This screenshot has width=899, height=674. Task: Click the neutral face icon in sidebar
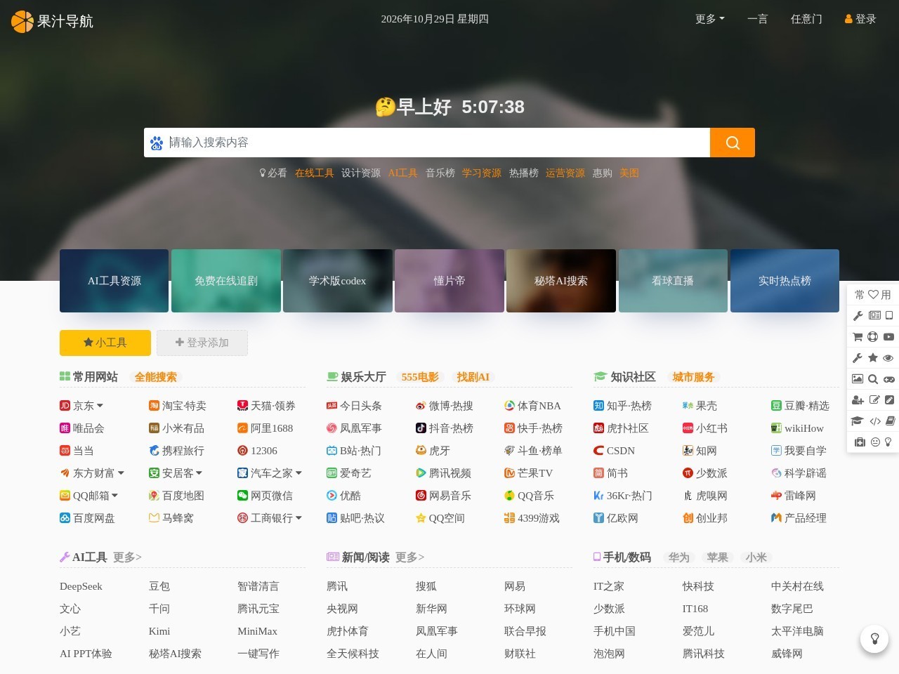coord(876,442)
